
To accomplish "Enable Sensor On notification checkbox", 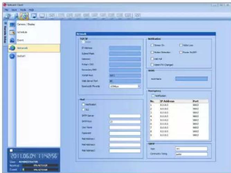I will (x=152, y=45).
